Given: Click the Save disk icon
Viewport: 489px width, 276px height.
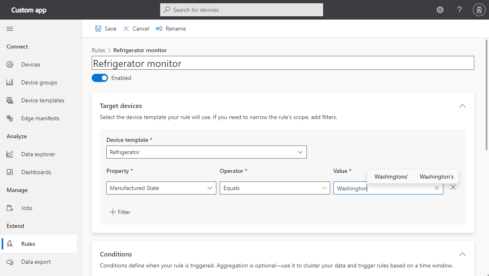Looking at the screenshot, I should [x=98, y=29].
